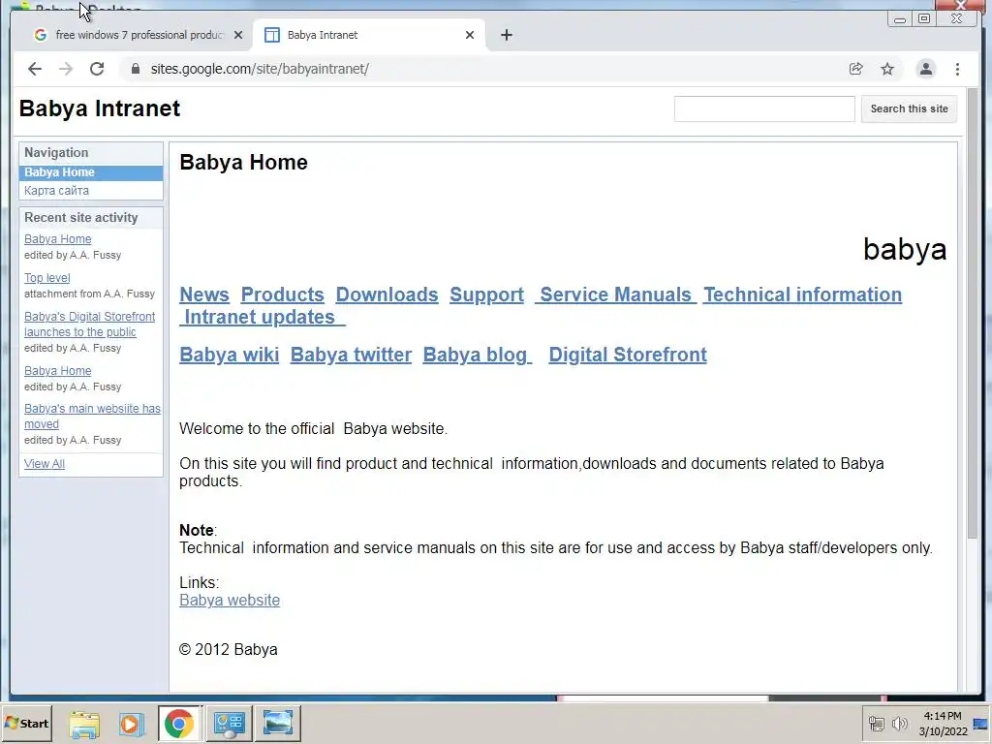Open the Products link
Viewport: 992px width, 744px height.
[282, 294]
